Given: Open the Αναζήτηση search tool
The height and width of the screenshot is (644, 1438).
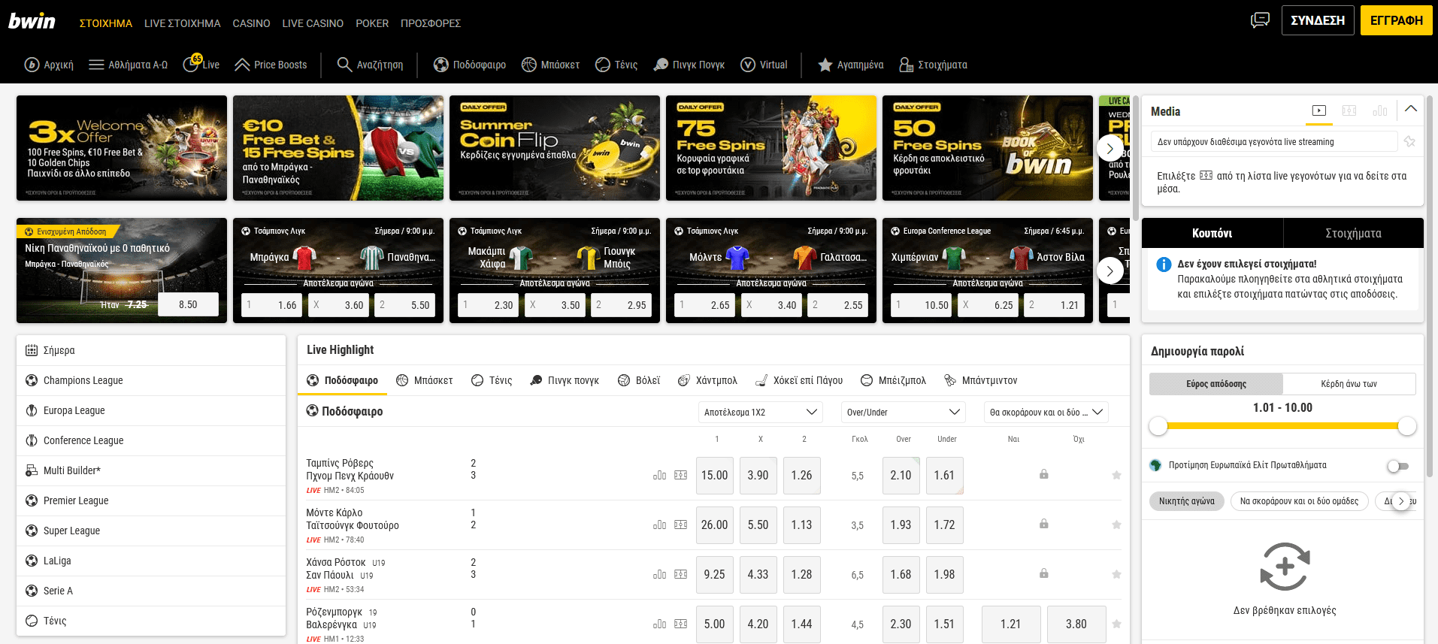Looking at the screenshot, I should [x=370, y=65].
